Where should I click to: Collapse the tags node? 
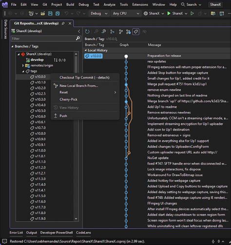(x=23, y=71)
